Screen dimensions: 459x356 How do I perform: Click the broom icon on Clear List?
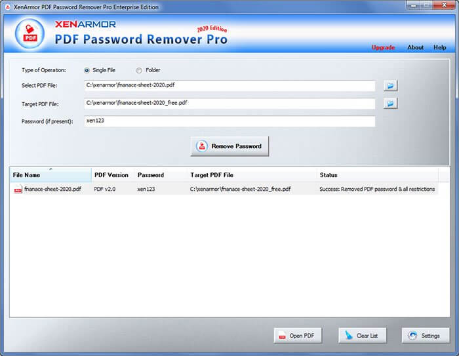(348, 335)
